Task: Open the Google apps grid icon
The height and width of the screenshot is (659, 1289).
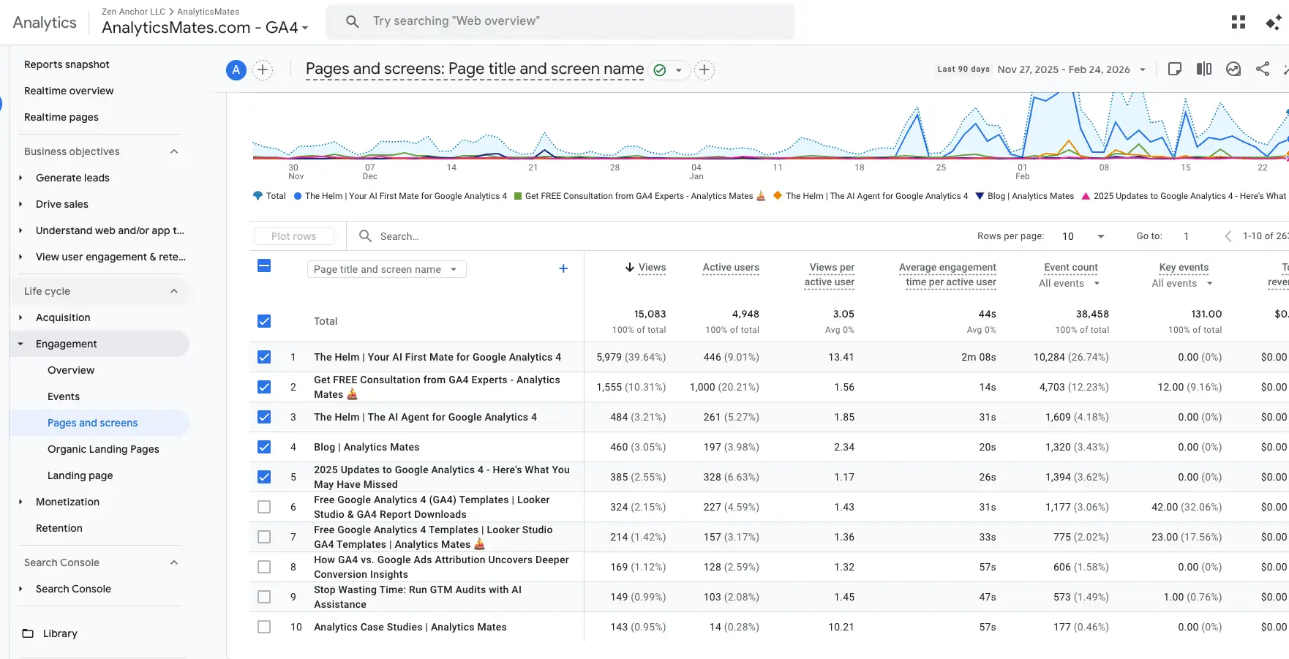Action: click(x=1238, y=21)
